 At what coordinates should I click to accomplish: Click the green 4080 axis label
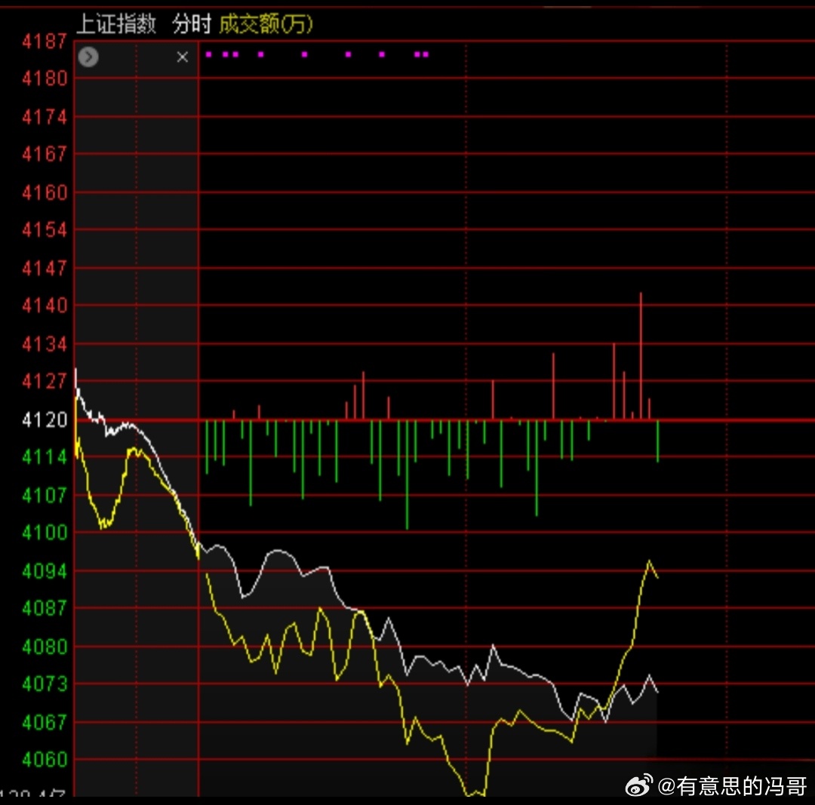[x=45, y=647]
